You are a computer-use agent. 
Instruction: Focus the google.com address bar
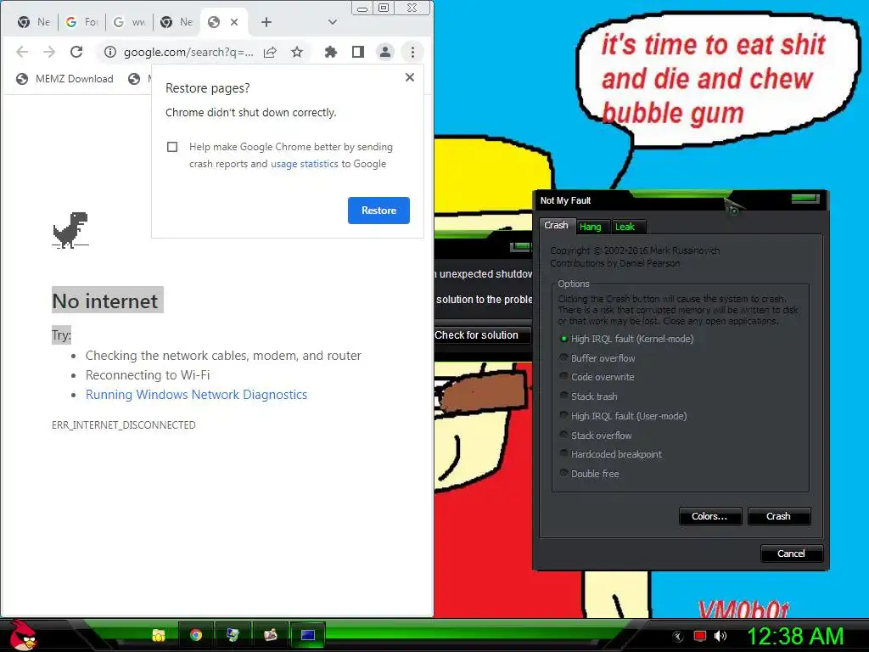(188, 52)
